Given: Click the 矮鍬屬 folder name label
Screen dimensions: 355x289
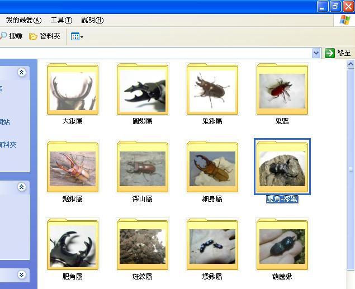Looking at the screenshot, I should click(212, 277).
